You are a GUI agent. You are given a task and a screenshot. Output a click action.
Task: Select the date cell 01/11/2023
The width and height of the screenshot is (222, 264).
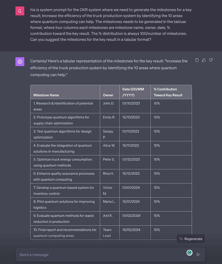(x=135, y=134)
